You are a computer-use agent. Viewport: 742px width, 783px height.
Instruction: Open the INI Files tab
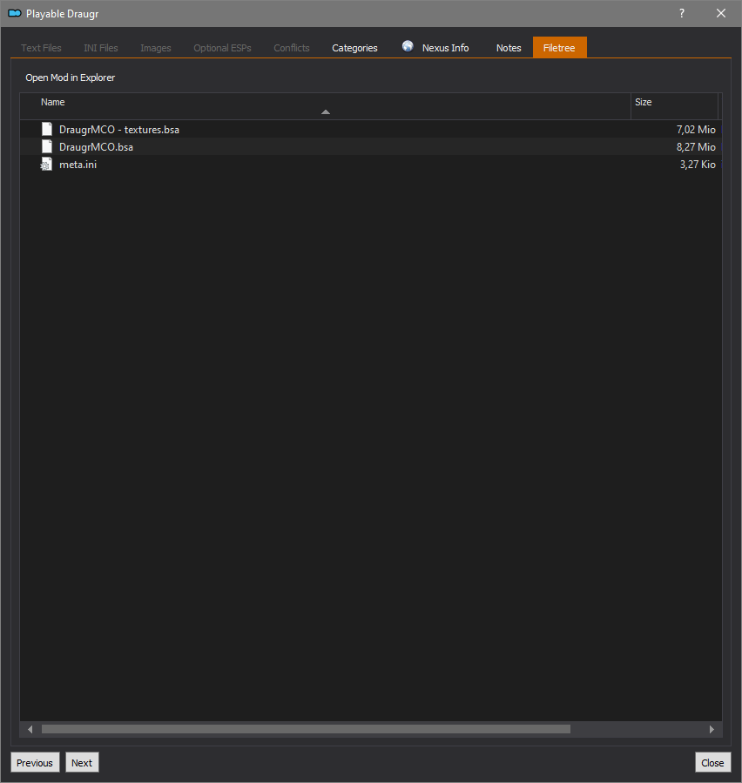tap(101, 48)
